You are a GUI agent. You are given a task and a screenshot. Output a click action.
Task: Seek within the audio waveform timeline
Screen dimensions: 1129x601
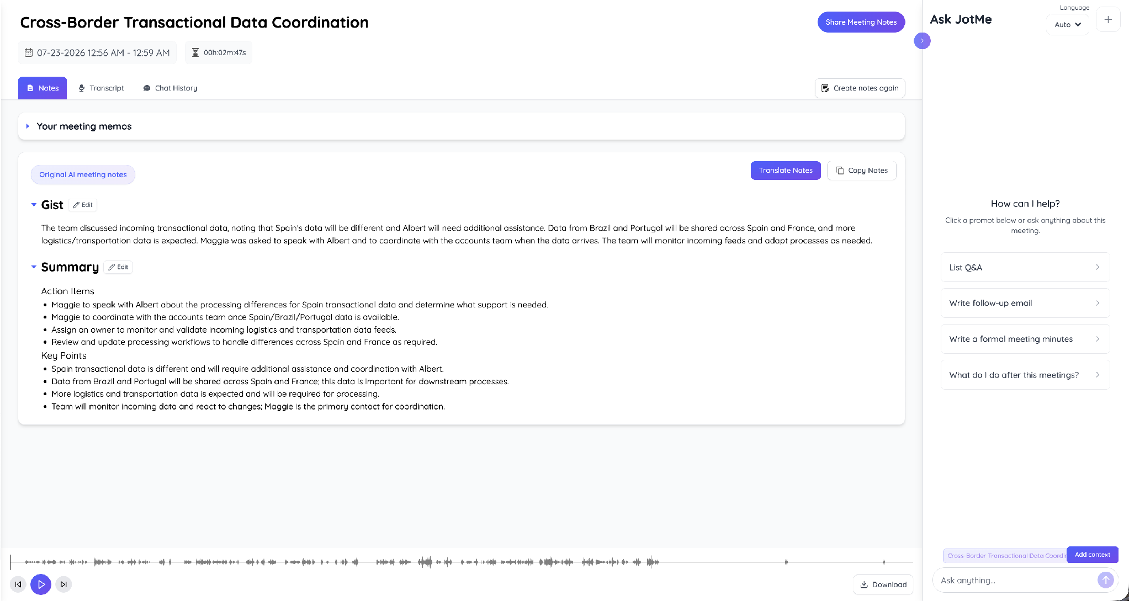(x=461, y=562)
